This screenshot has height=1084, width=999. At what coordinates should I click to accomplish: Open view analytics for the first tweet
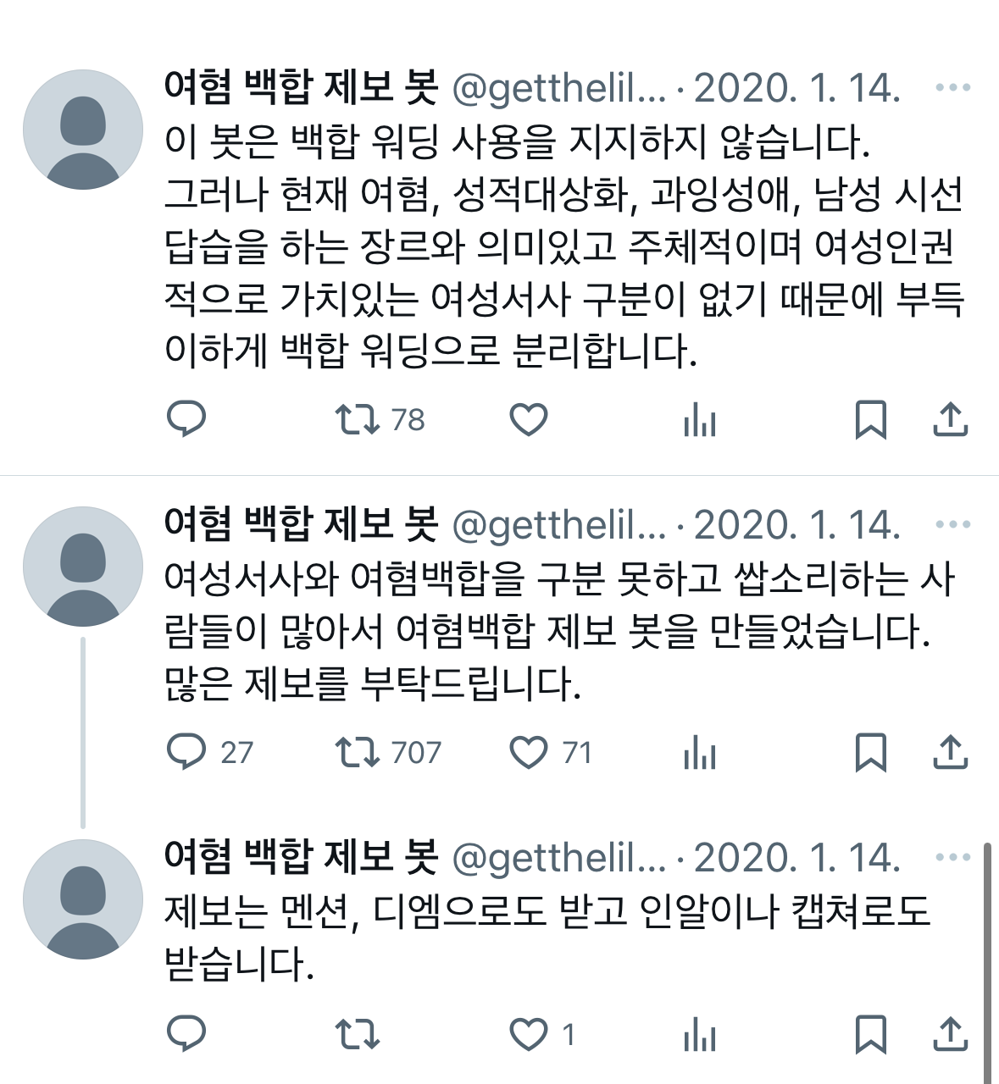point(702,418)
